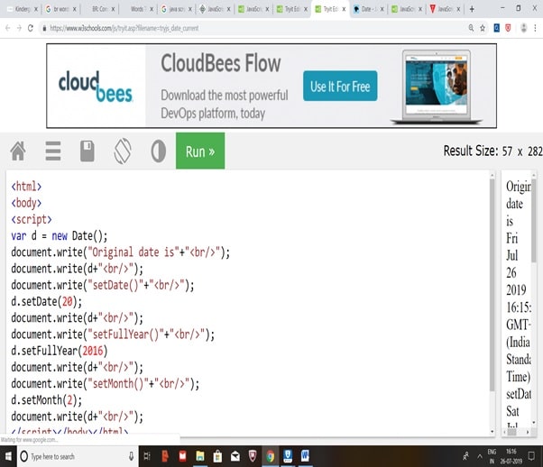Open the hamburger menu in the editor toolbar
The width and height of the screenshot is (543, 467).
click(x=53, y=151)
